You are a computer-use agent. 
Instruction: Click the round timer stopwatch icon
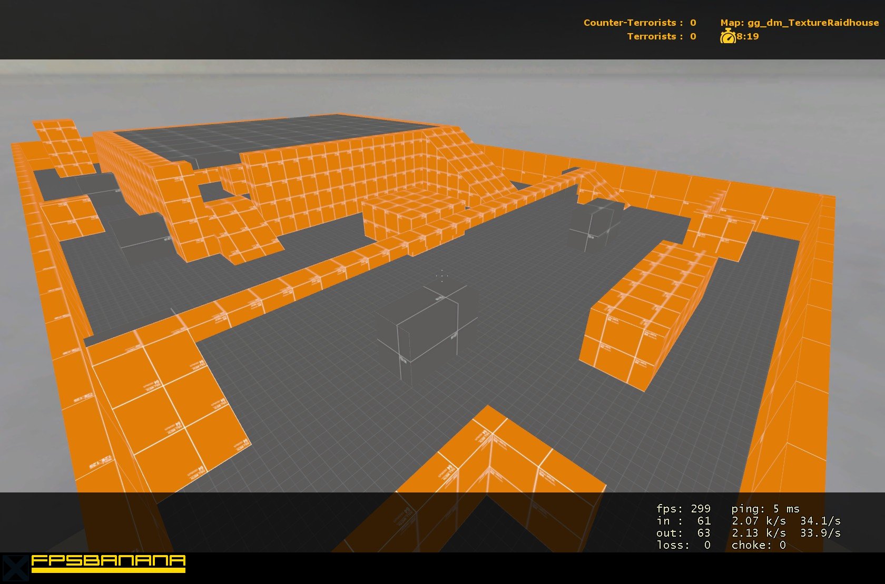click(x=727, y=36)
